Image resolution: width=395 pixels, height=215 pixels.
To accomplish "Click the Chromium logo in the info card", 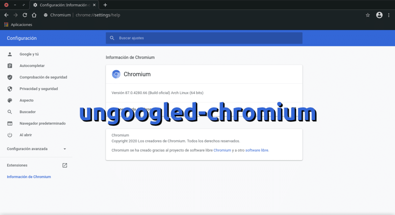I will [116, 74].
